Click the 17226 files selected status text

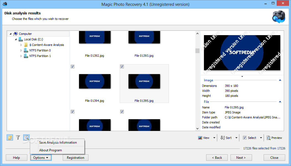click(264, 148)
